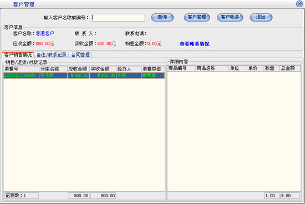Sort by the 单据类型 column header
Viewport: 305px width, 204px height.
click(153, 69)
